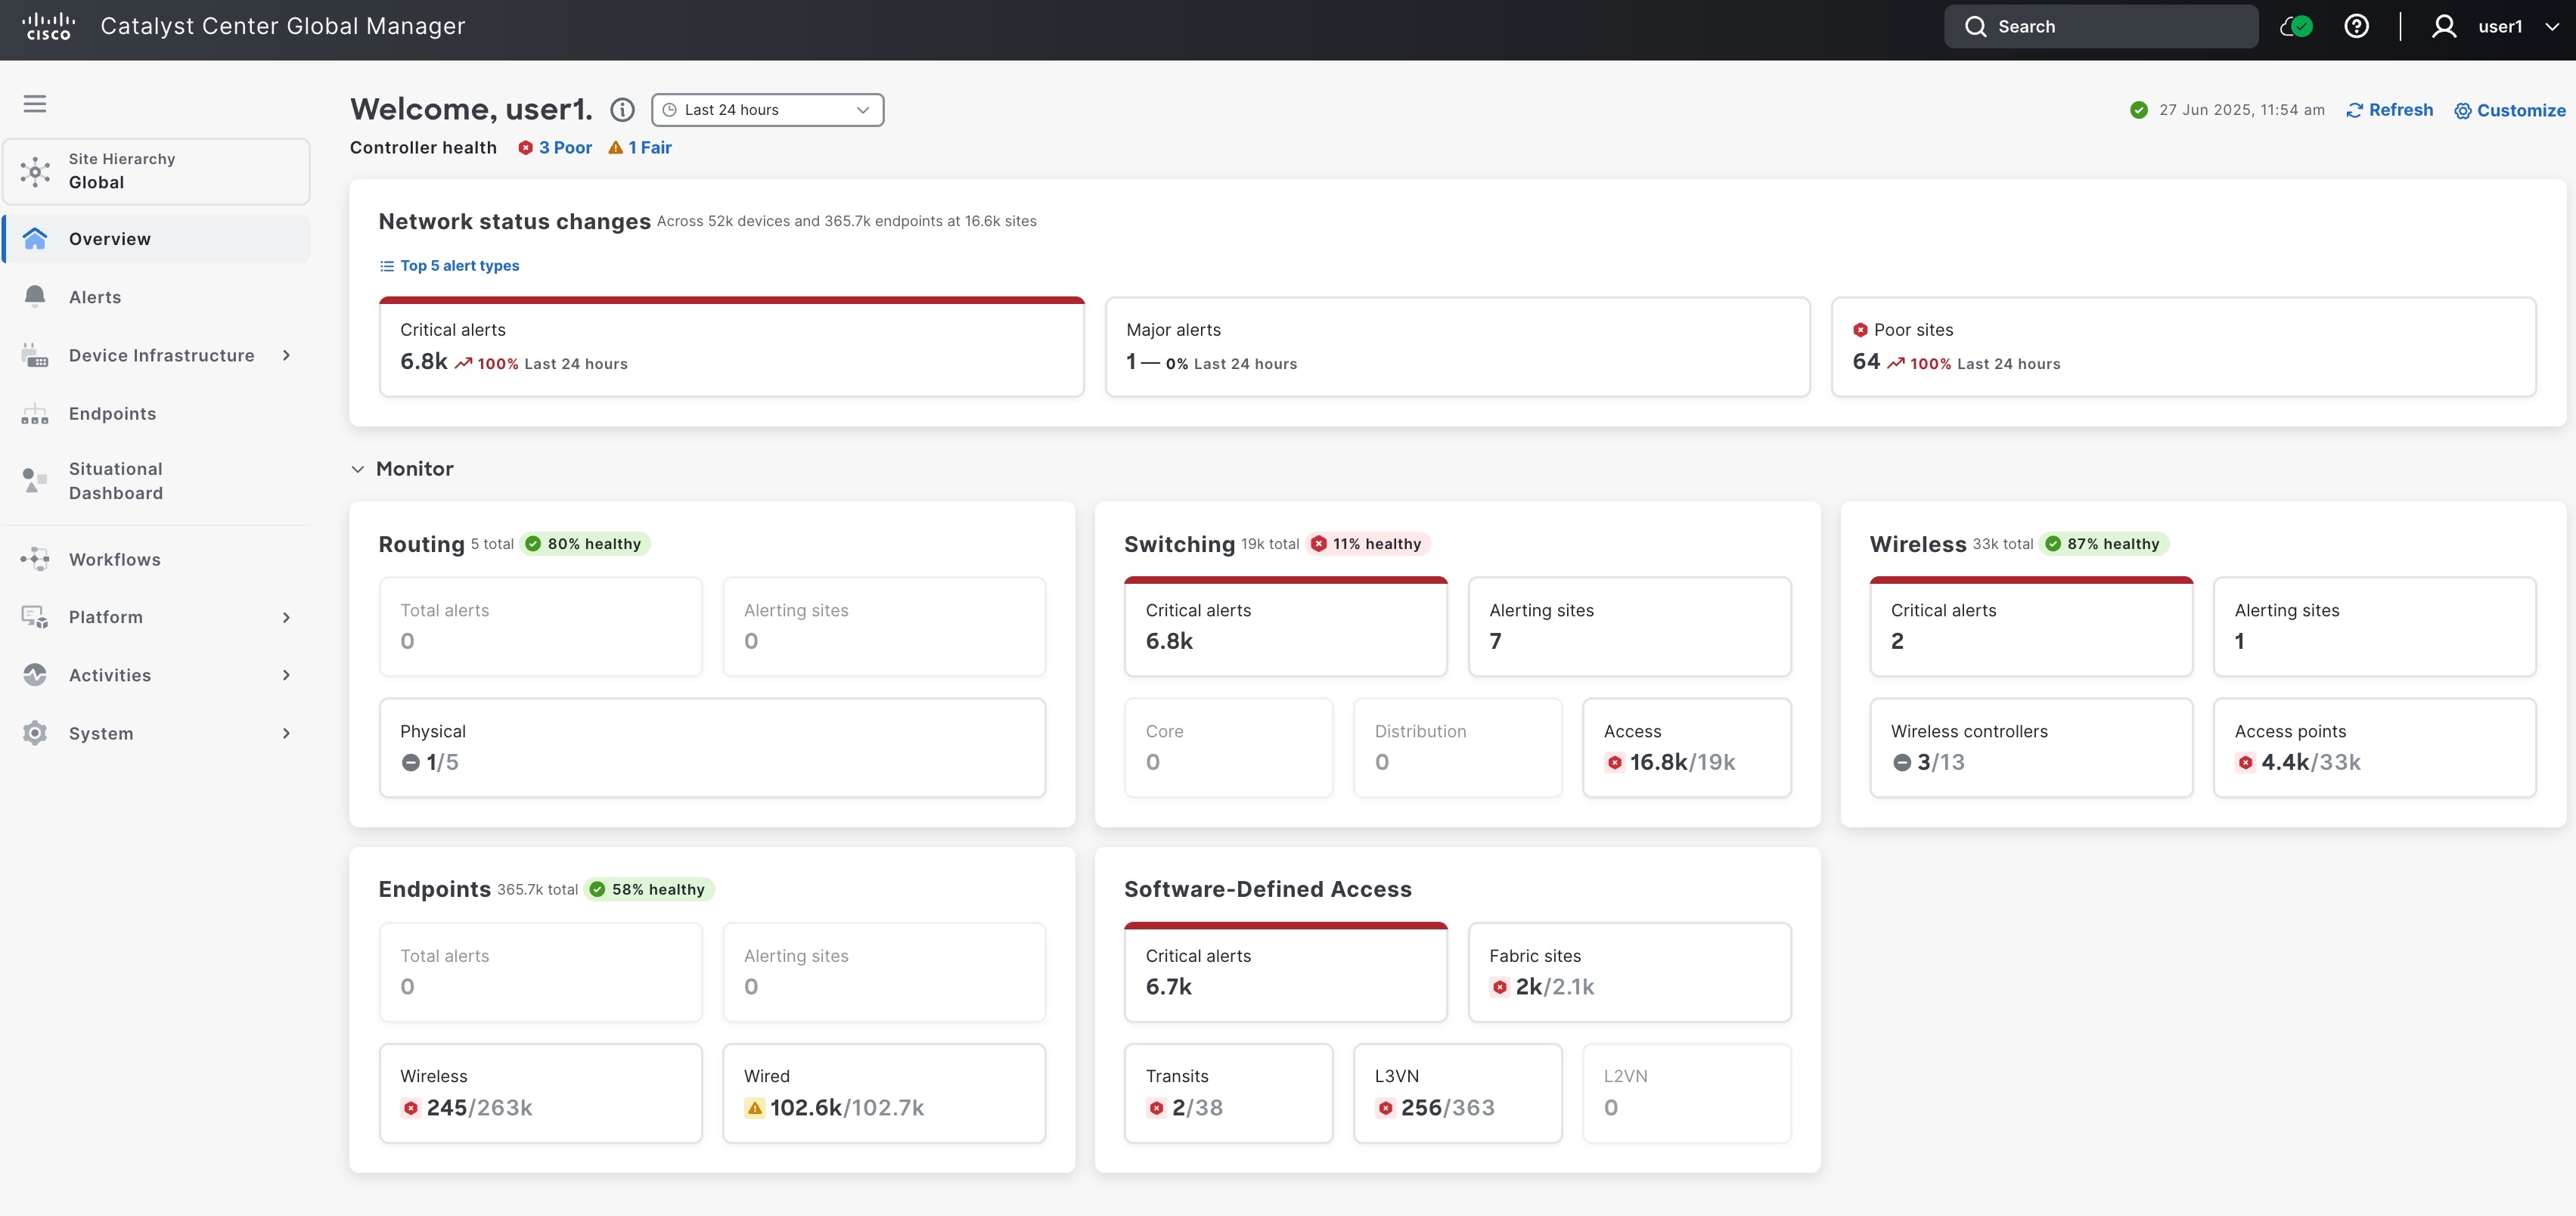This screenshot has height=1216, width=2576.
Task: Open Alerts via the bell icon
Action: [35, 297]
